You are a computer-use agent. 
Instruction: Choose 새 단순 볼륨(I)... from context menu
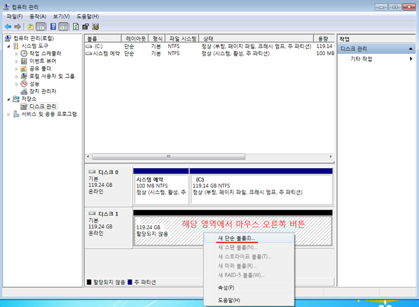click(x=249, y=238)
